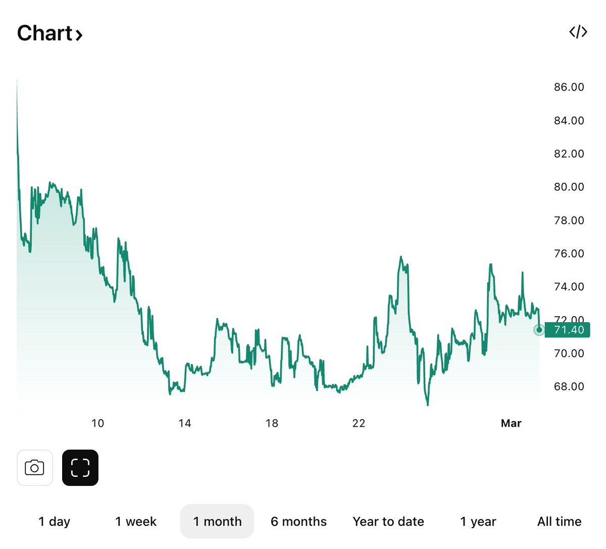
Task: Click the 10 date axis label
Action: (98, 423)
